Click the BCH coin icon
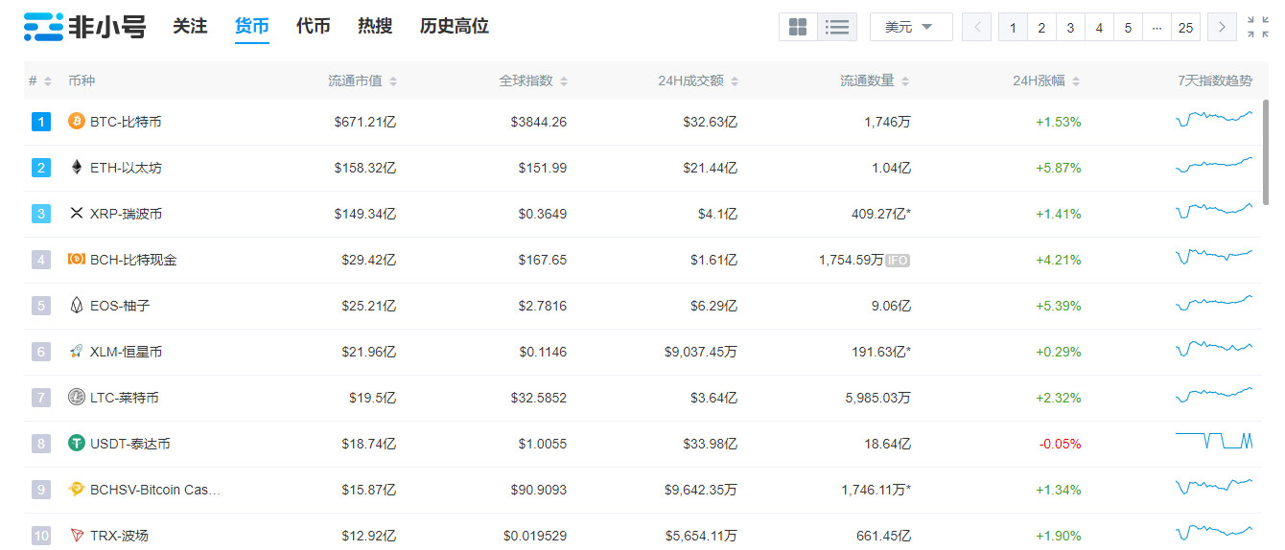The image size is (1285, 550). (77, 260)
